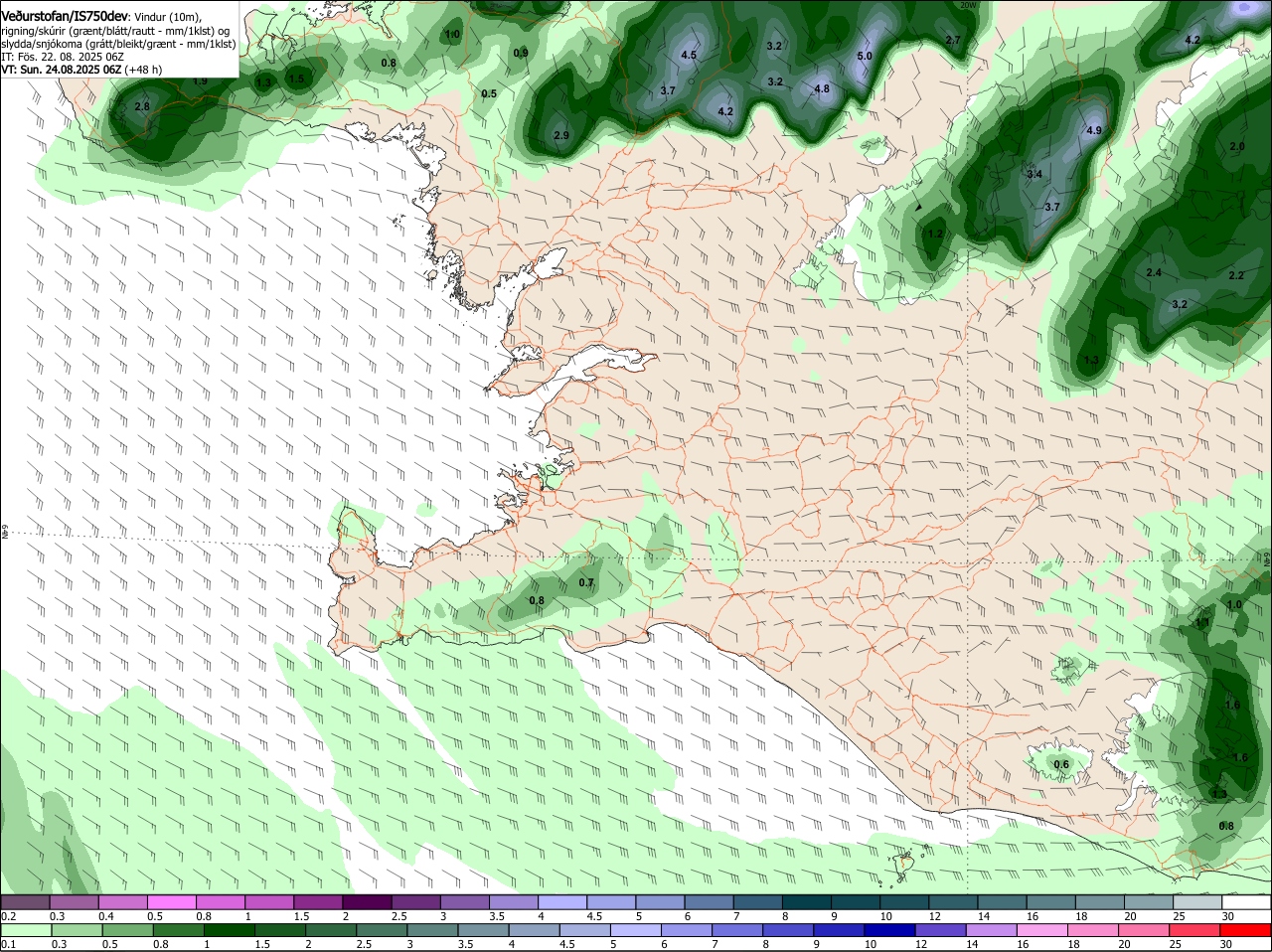Click the 4.8 precipitation value on the map
This screenshot has width=1272, height=952.
[x=822, y=88]
